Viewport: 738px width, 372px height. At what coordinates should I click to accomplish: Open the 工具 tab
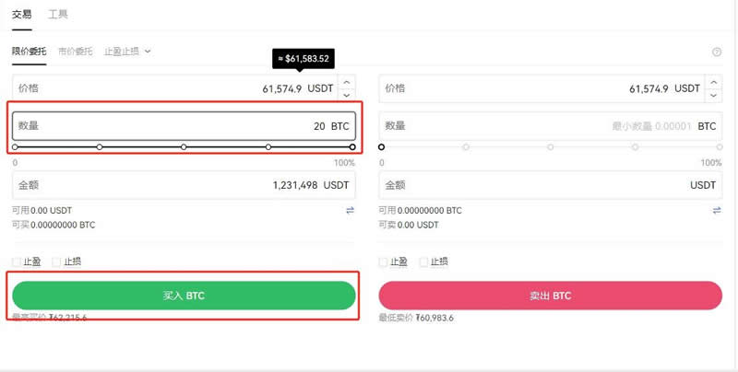(58, 15)
